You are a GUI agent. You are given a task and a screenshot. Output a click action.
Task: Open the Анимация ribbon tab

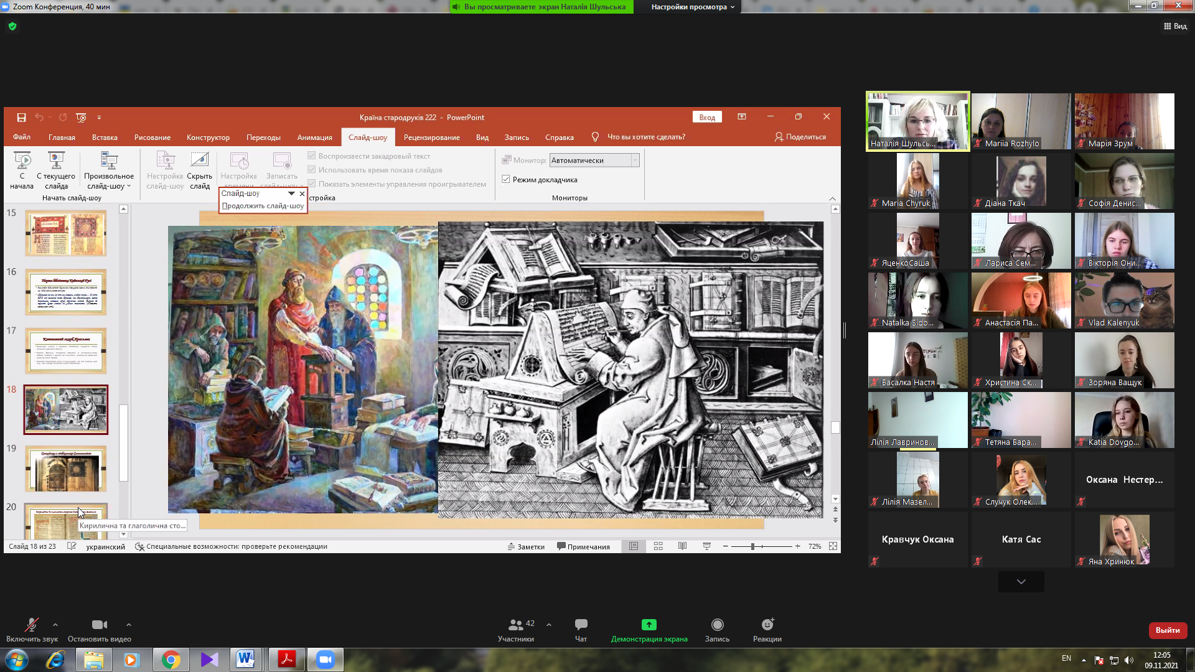pyautogui.click(x=314, y=138)
